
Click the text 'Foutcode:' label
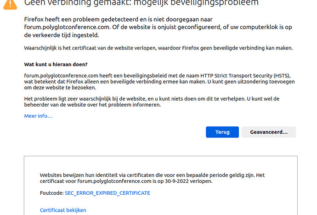tap(52, 193)
